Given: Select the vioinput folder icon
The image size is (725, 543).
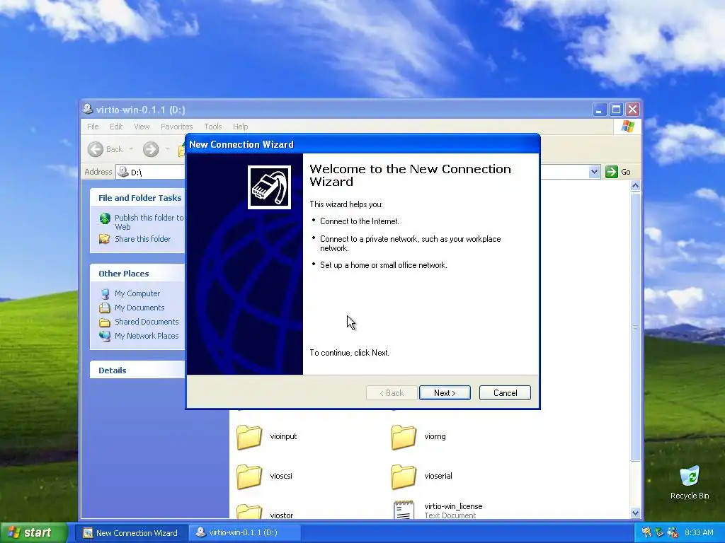Looking at the screenshot, I should pyautogui.click(x=249, y=437).
